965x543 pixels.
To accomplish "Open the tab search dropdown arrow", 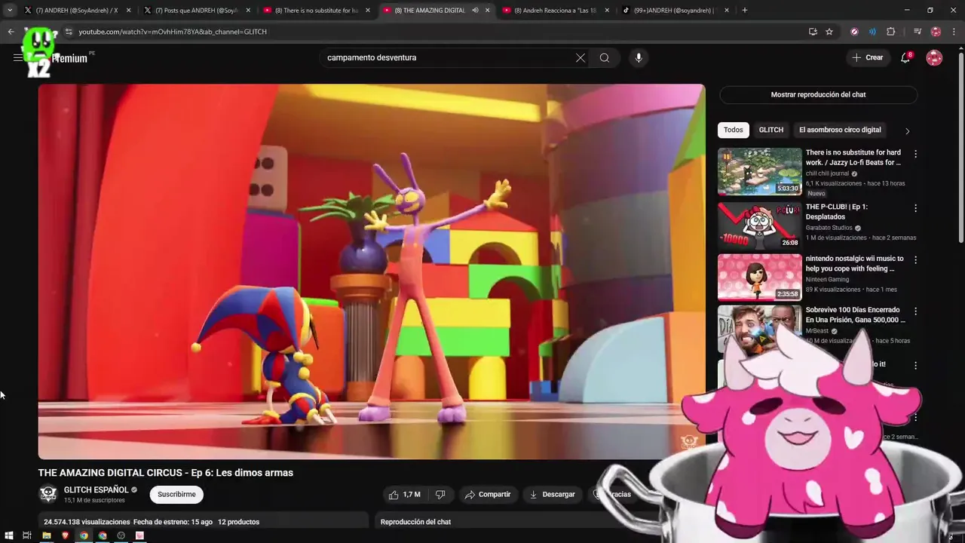I will pos(10,10).
